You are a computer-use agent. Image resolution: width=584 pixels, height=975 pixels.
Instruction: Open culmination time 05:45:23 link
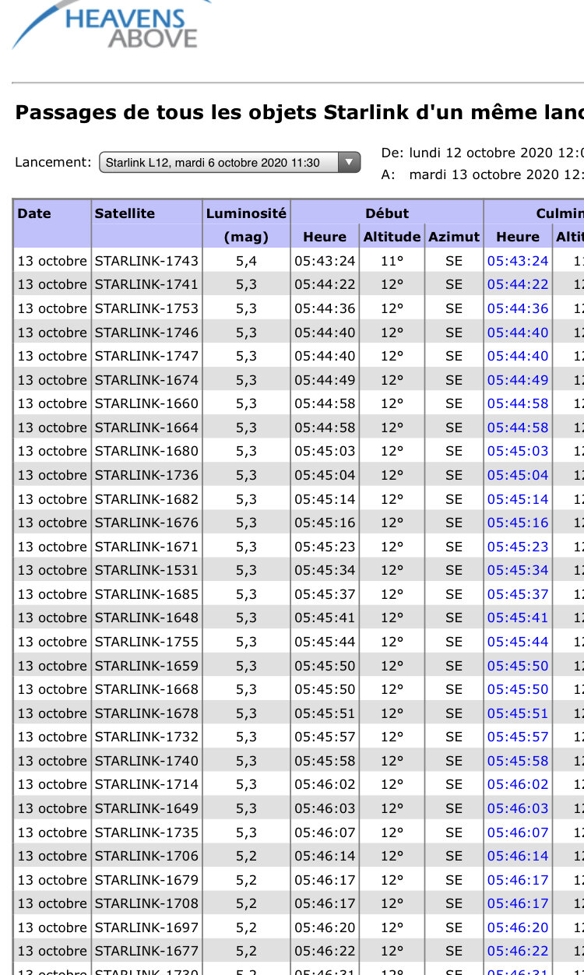(518, 547)
